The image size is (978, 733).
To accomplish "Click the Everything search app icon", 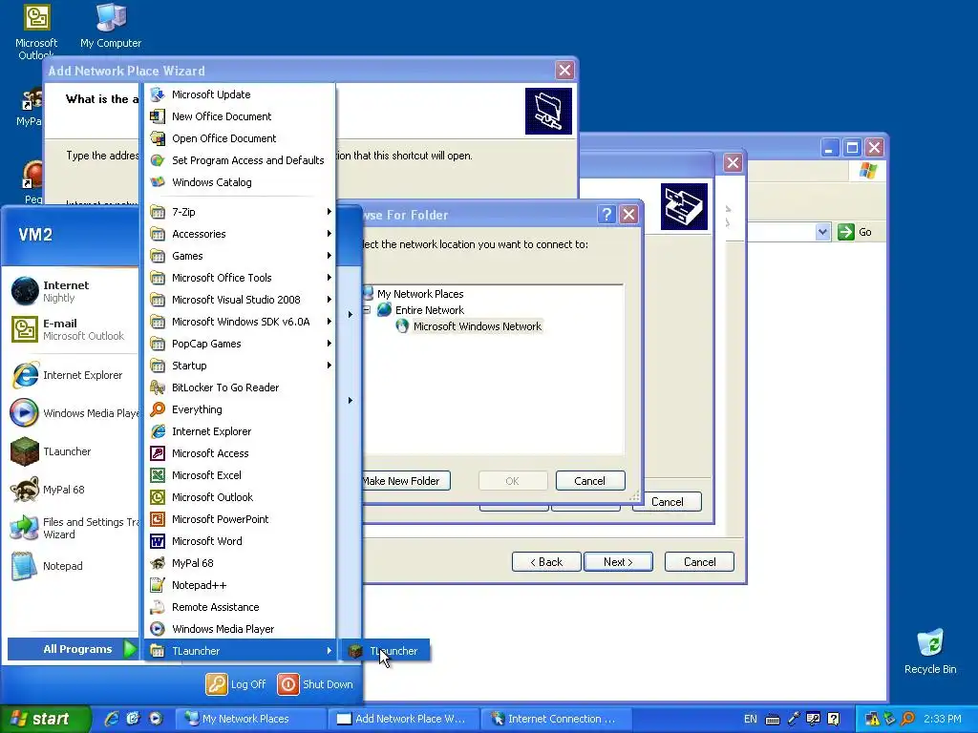I will (x=158, y=409).
